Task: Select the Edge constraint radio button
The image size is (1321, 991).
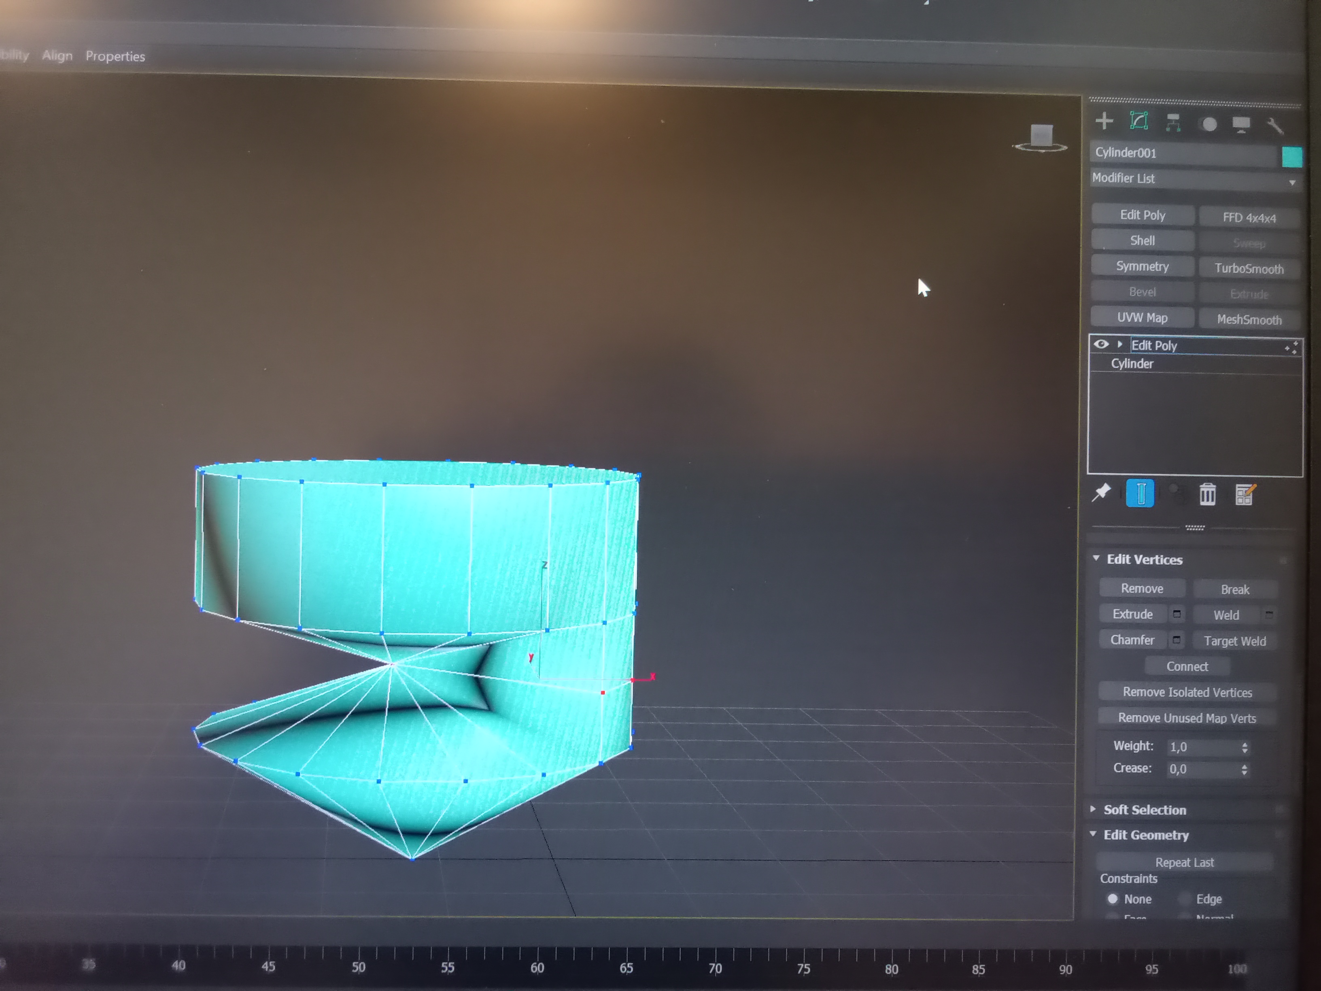Action: click(1185, 898)
